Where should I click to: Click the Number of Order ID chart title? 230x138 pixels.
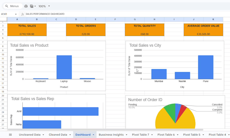click(x=145, y=100)
